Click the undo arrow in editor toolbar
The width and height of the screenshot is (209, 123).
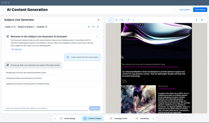pyautogui.click(x=134, y=20)
